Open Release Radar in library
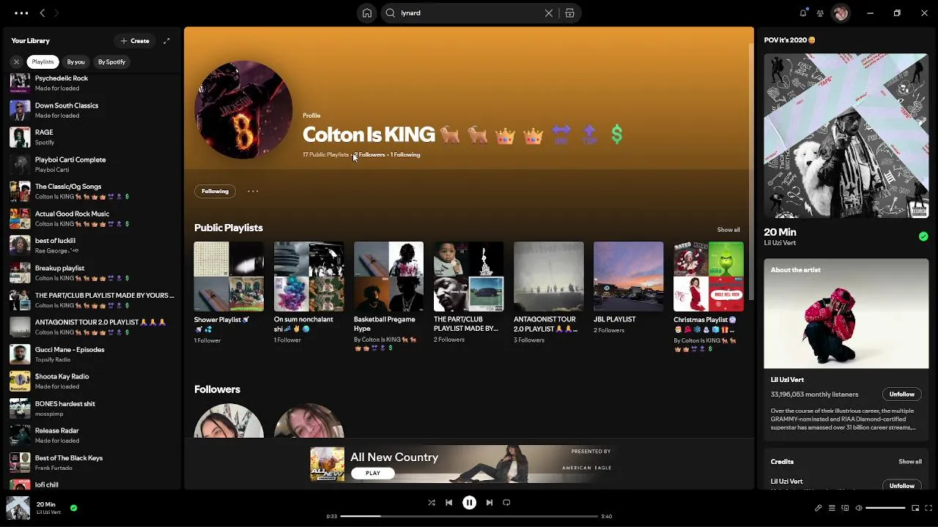This screenshot has width=938, height=527. 92,436
